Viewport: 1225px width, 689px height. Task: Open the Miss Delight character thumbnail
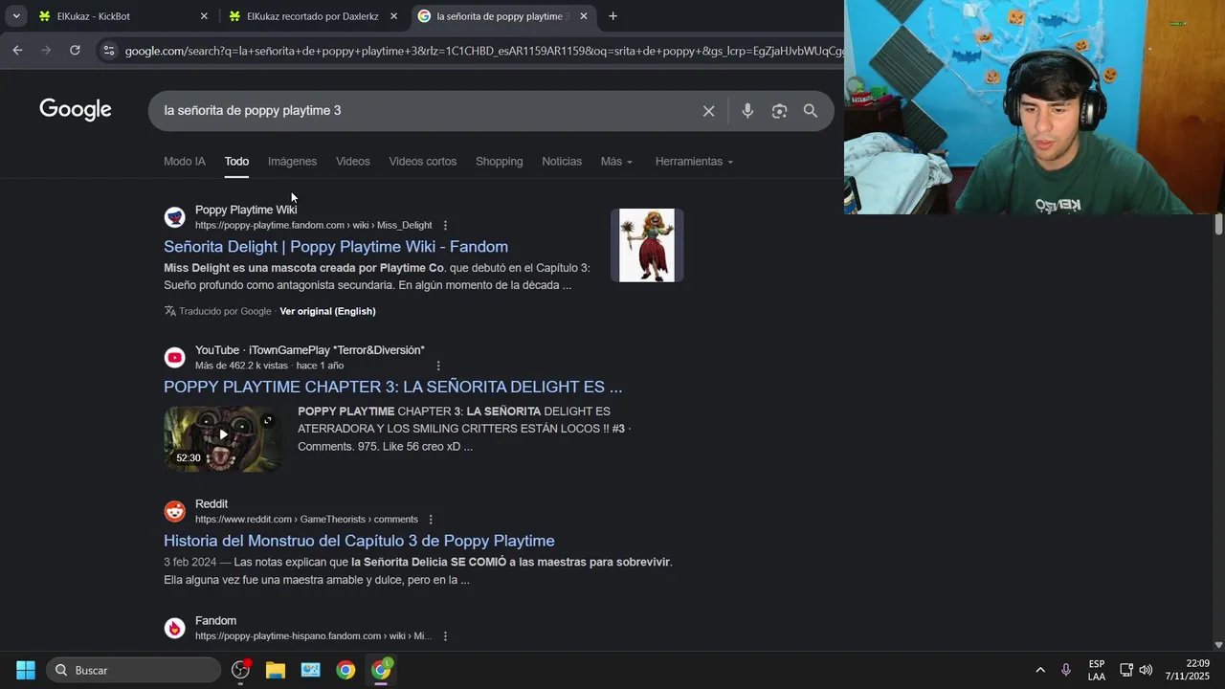point(647,245)
